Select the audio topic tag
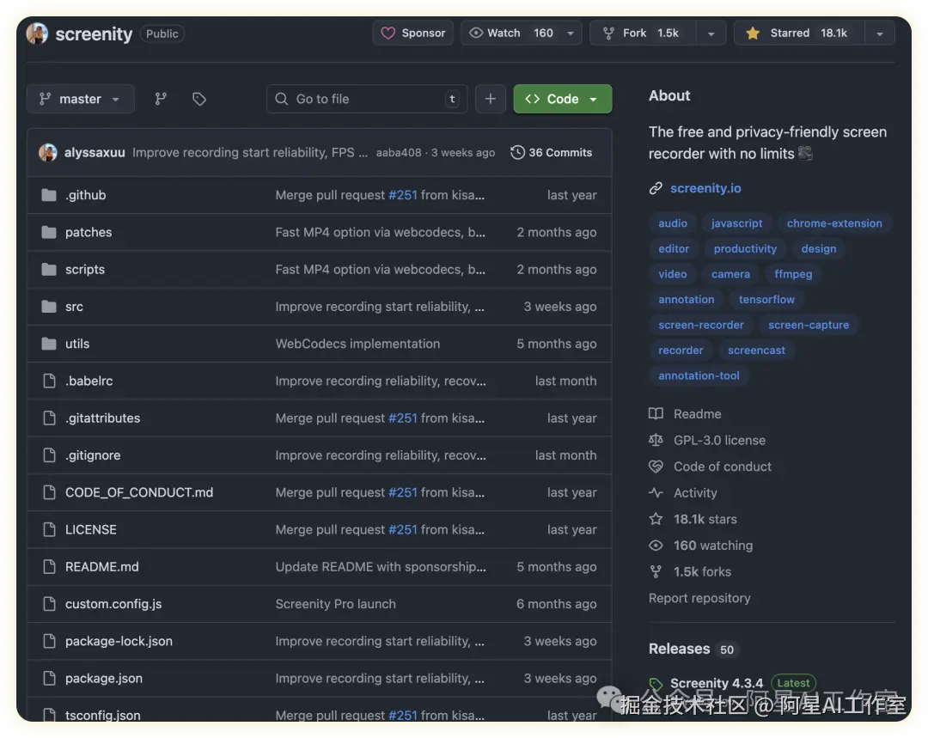The height and width of the screenshot is (738, 928). tap(672, 223)
